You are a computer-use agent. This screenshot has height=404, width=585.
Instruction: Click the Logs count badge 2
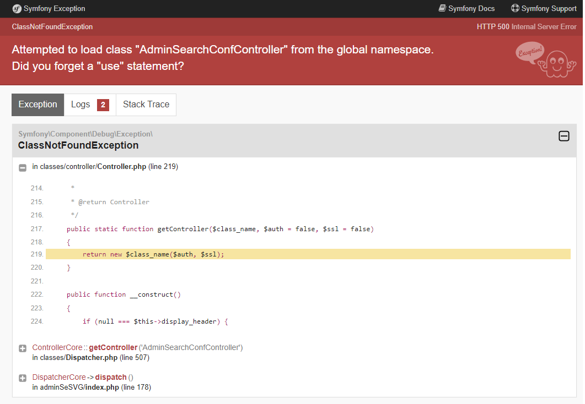103,105
